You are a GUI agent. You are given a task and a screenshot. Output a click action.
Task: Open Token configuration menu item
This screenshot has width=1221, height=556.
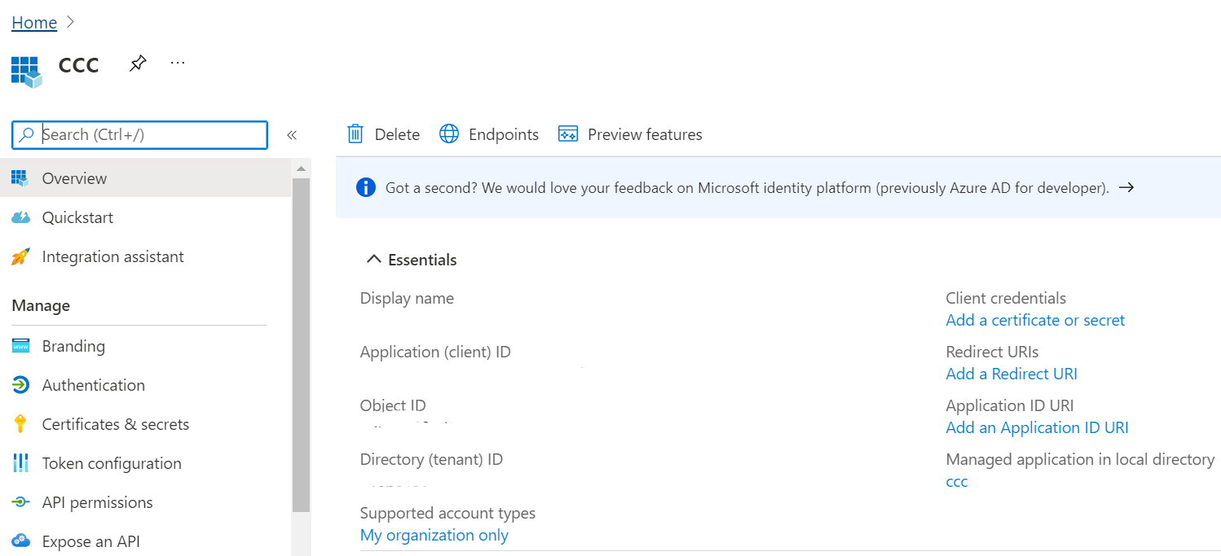coord(145,463)
